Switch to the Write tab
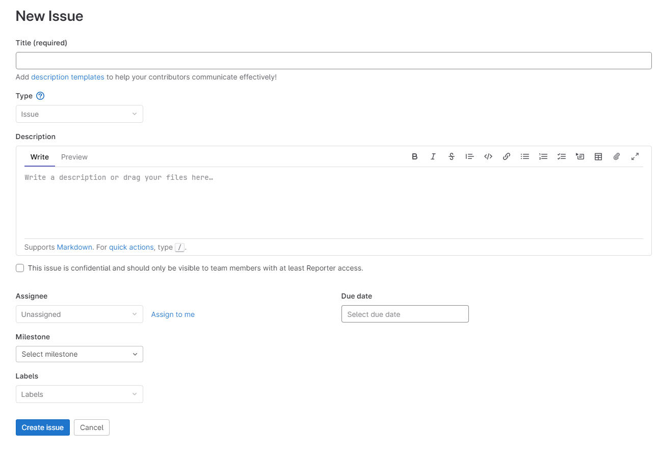 [x=40, y=157]
